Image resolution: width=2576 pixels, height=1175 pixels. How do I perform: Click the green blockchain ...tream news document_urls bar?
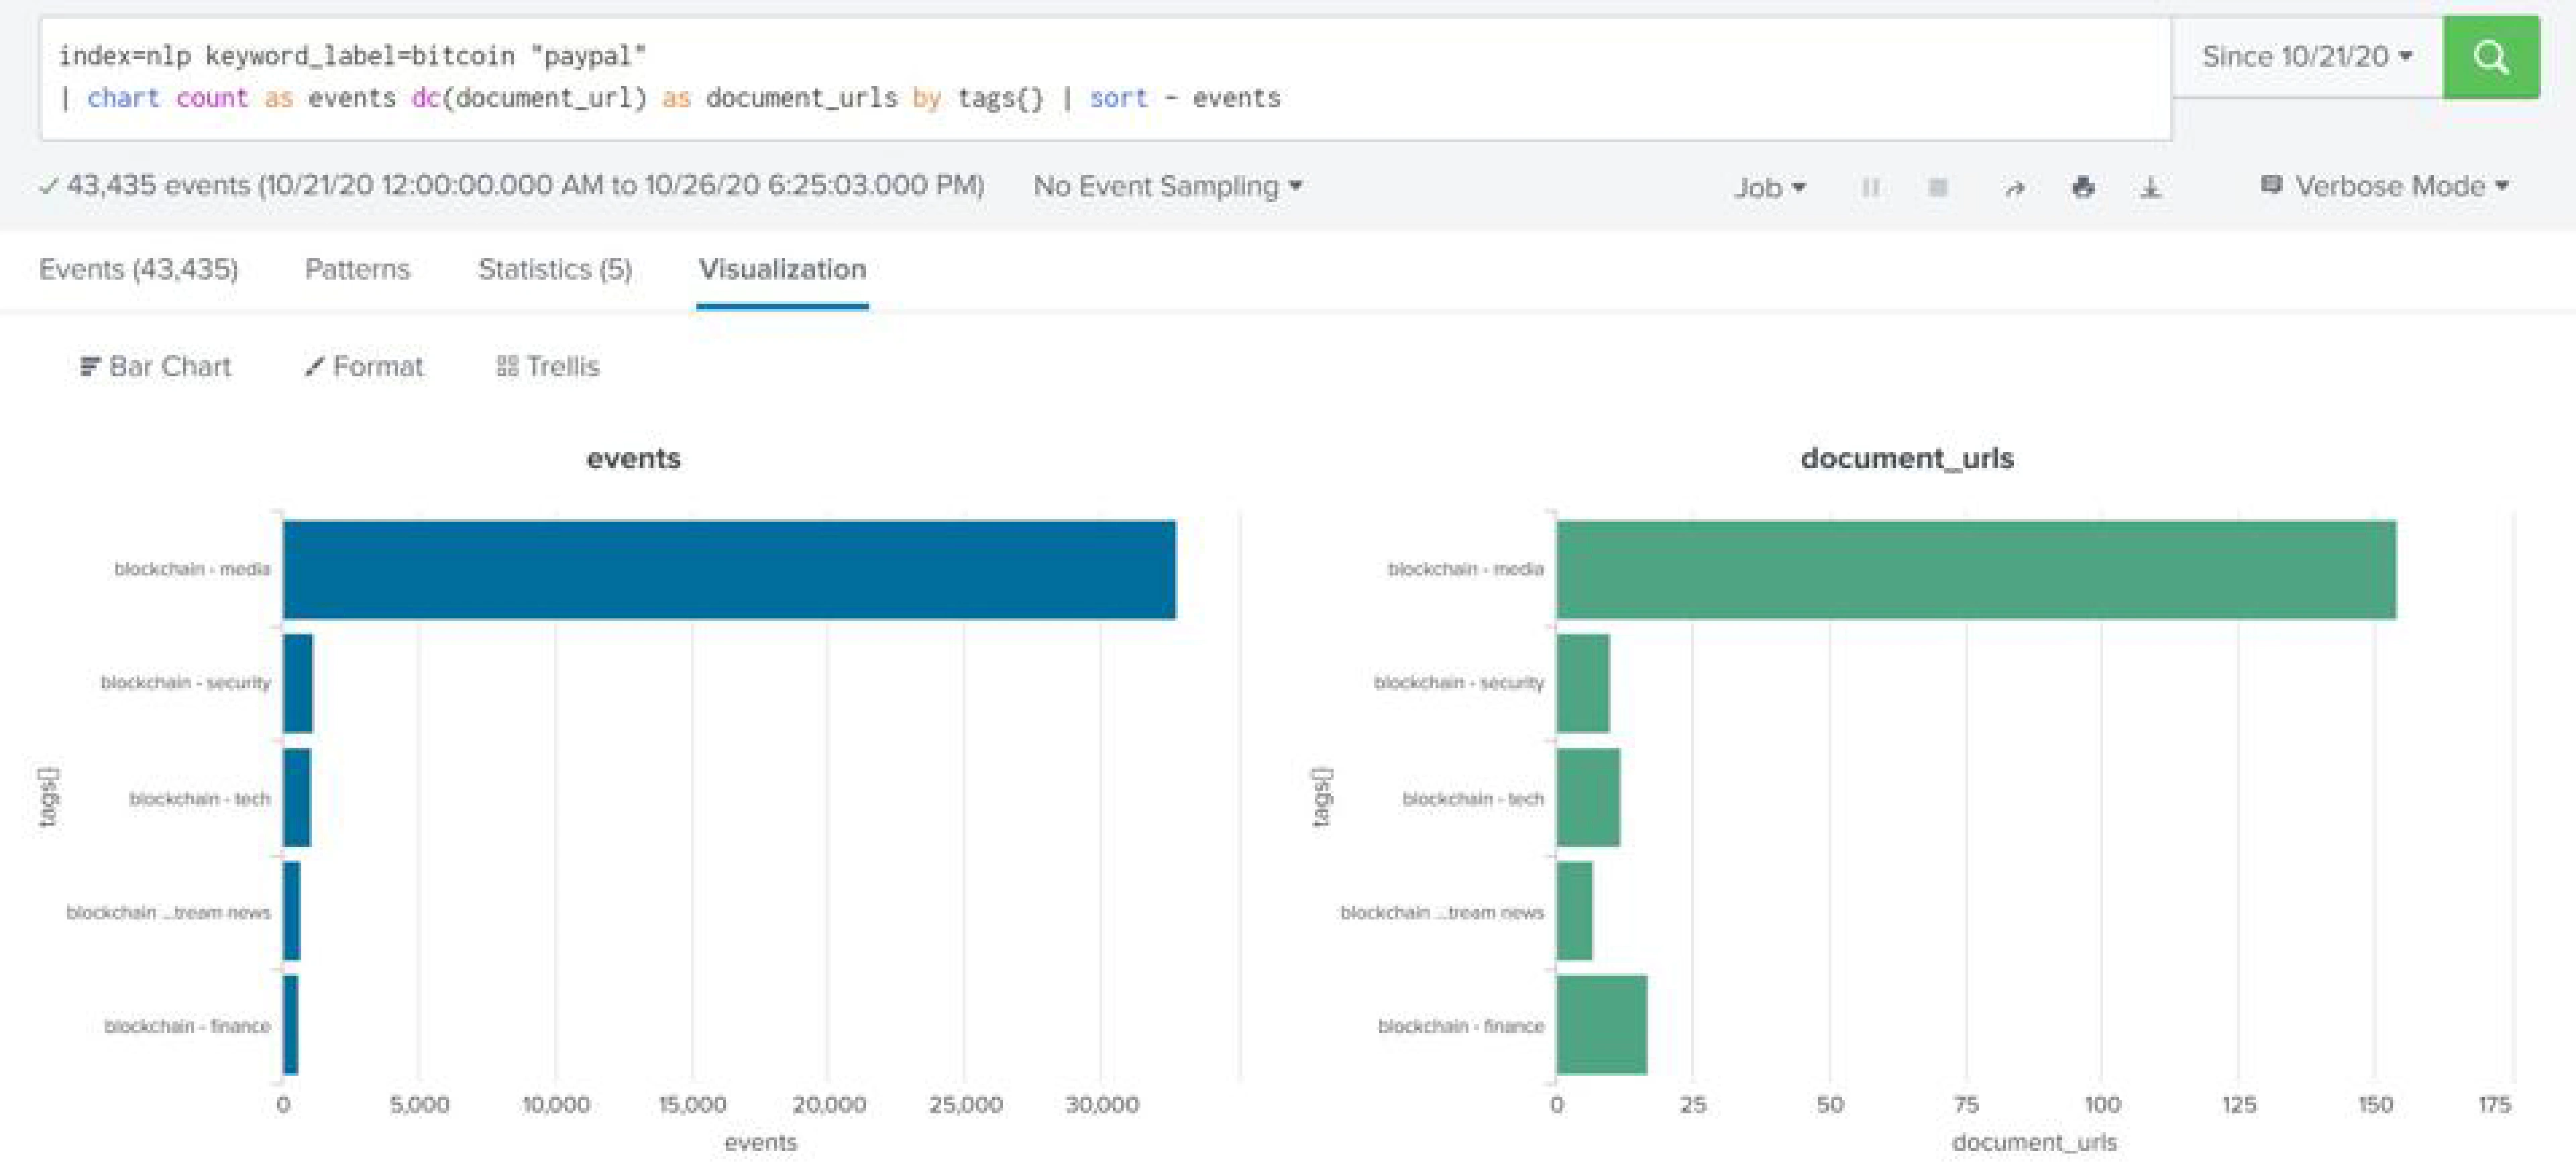[x=1574, y=911]
